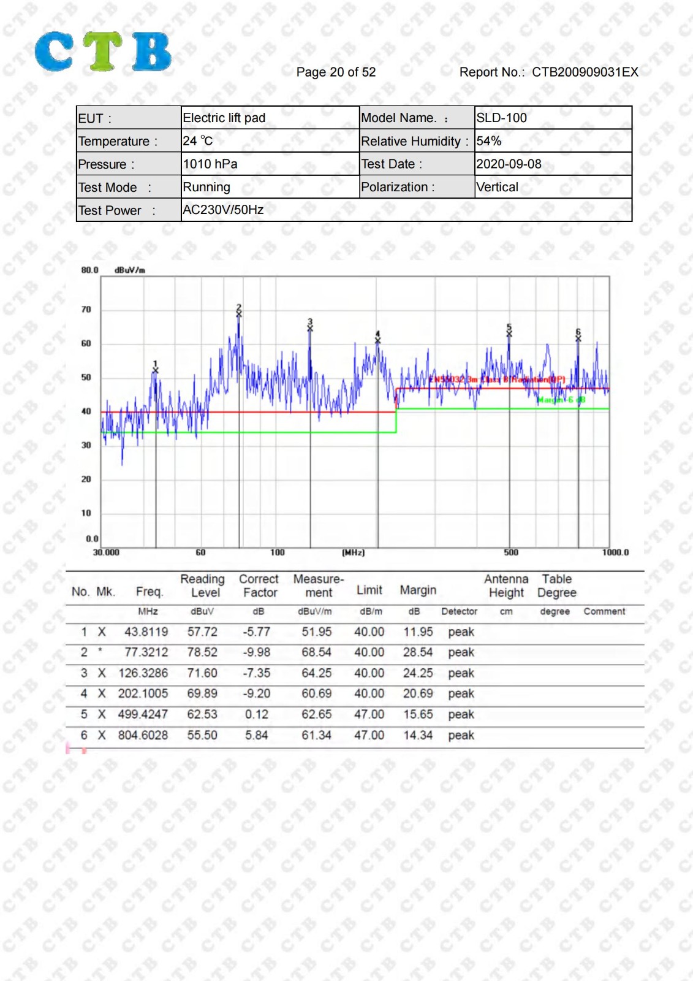Click measurement value 68.54
Image resolution: width=693 pixels, height=981 pixels.
point(316,652)
